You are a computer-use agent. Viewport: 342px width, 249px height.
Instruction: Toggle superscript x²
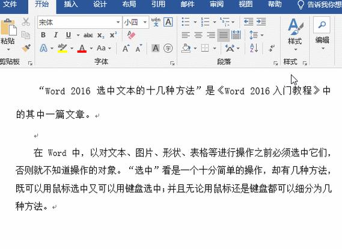point(113,35)
